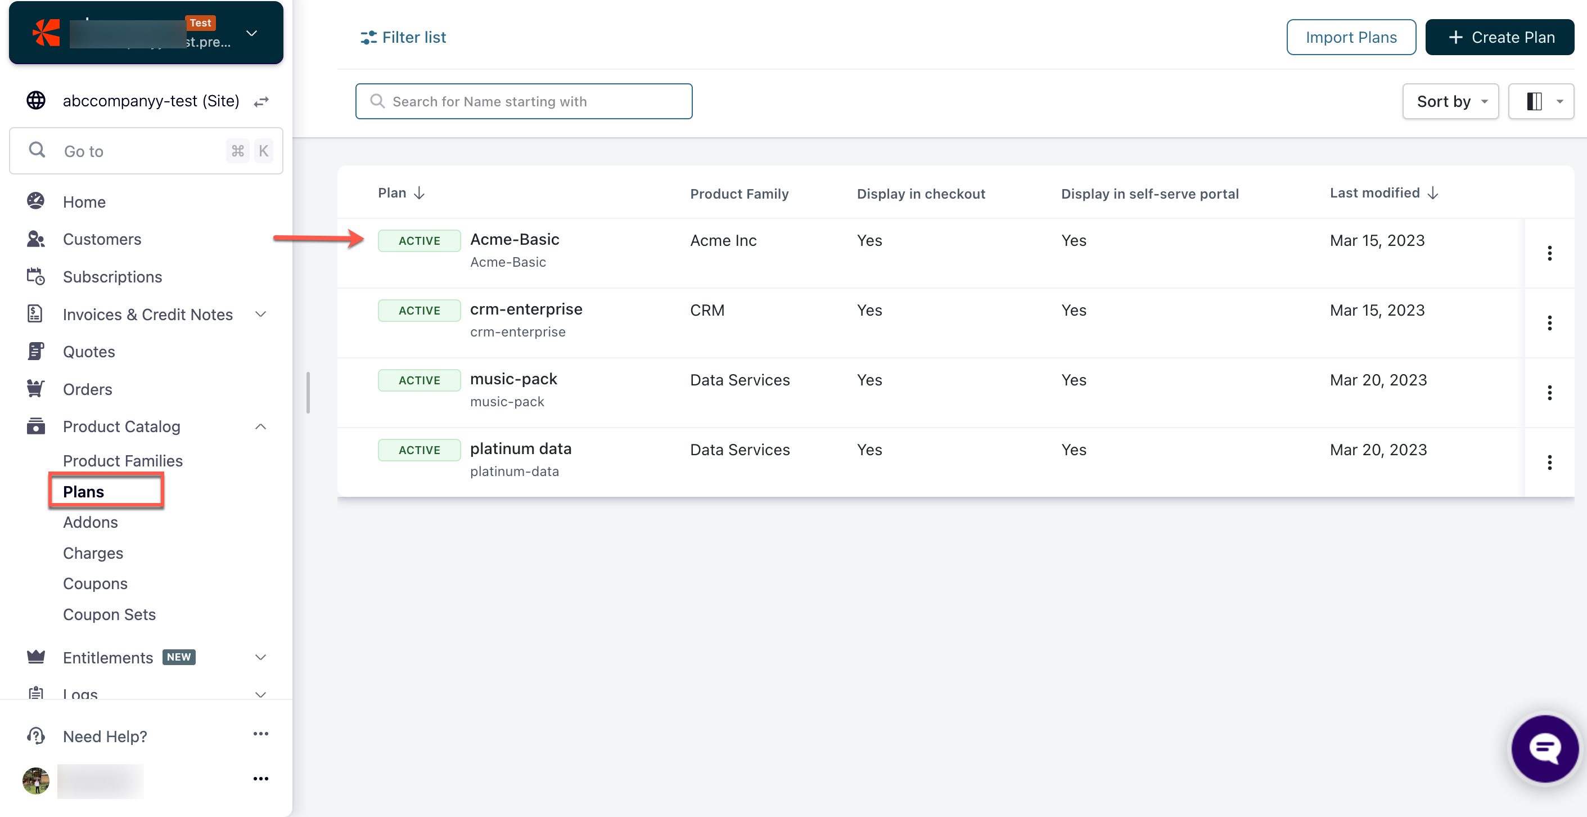Focus the plan name search field
The width and height of the screenshot is (1587, 817).
click(524, 101)
